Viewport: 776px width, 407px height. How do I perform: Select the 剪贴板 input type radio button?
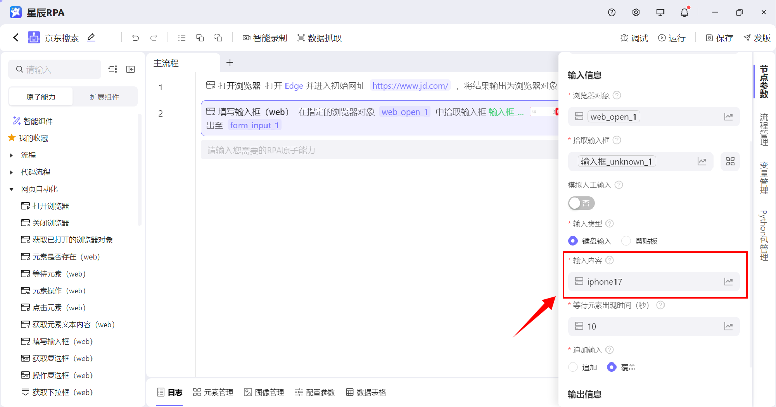(x=626, y=240)
